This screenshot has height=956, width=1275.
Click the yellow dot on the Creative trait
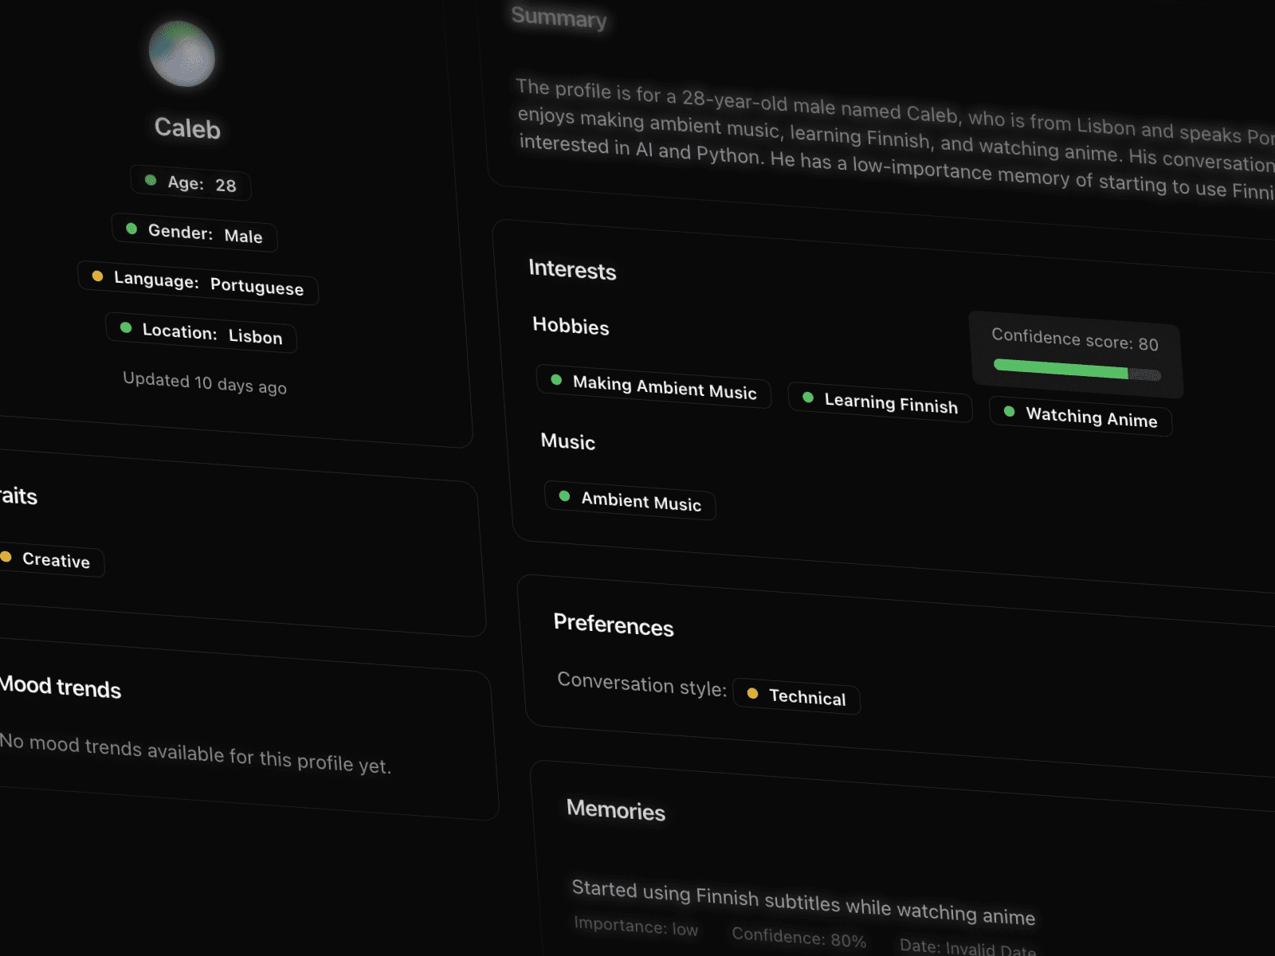[x=7, y=556]
